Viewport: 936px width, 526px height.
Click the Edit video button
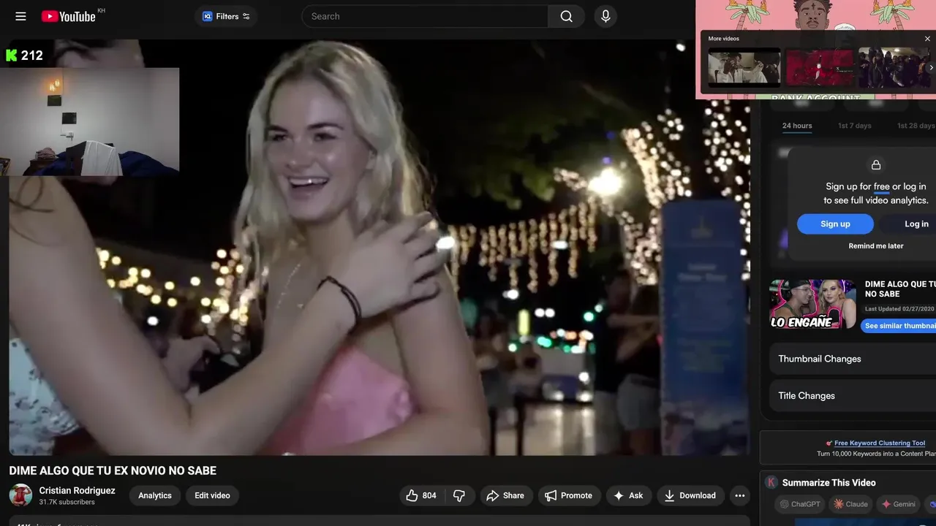212,495
